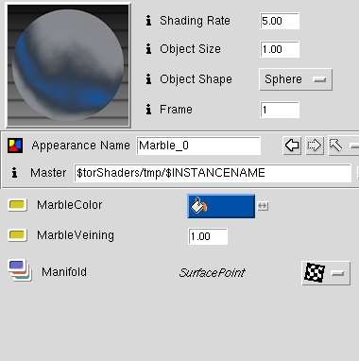Image resolution: width=359 pixels, height=361 pixels.
Task: Click the stacked layers icon beside Manifold
Action: (x=20, y=270)
